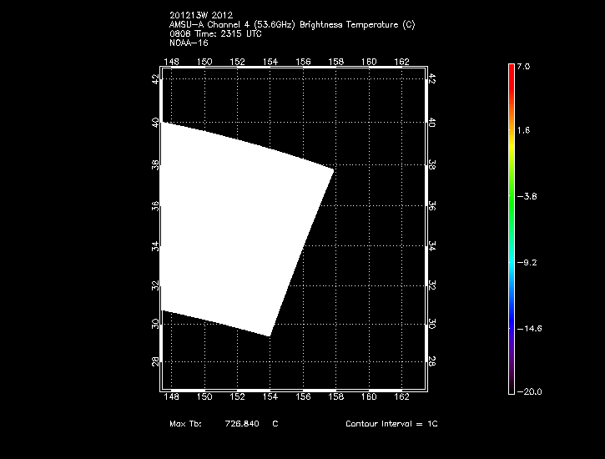Click the Contour Interval = 1C text
This screenshot has width=605, height=459.
pyautogui.click(x=391, y=424)
